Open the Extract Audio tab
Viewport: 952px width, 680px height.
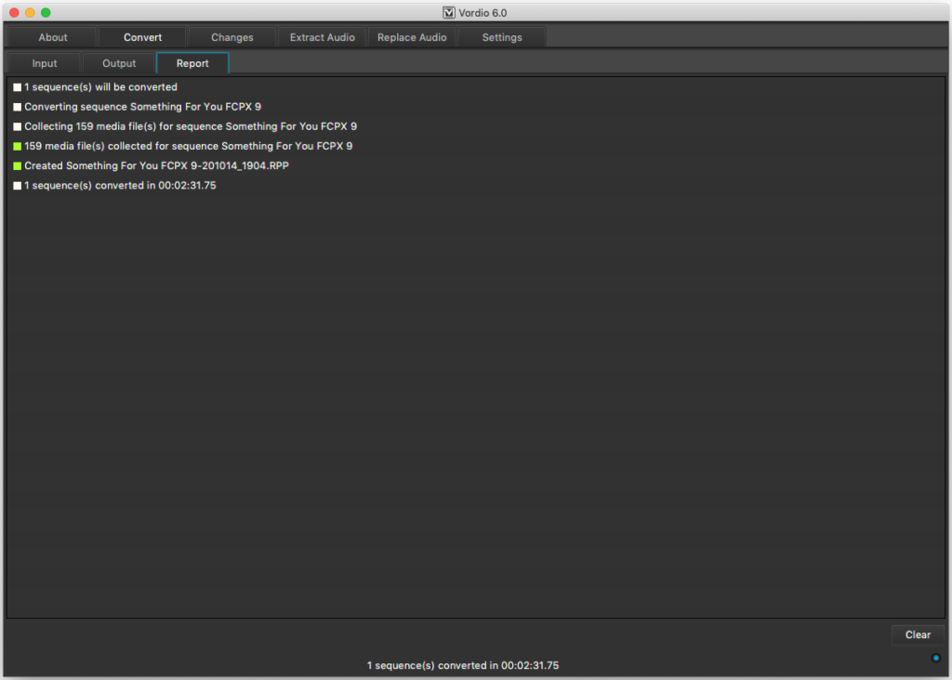pos(323,37)
